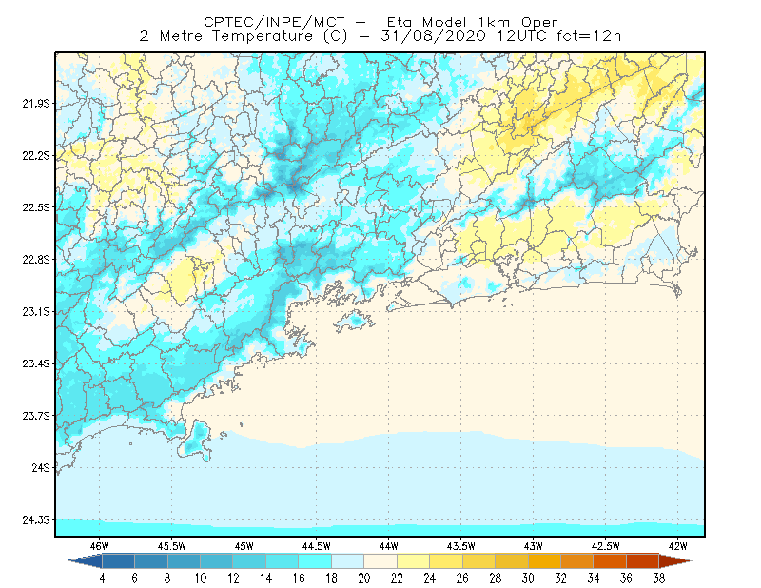Click the dark blue left arrow of colorbar
Viewport: 761px width, 588px height.
[x=87, y=561]
